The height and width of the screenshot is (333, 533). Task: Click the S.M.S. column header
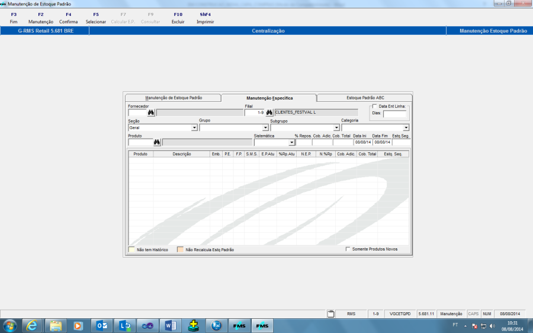coord(252,154)
